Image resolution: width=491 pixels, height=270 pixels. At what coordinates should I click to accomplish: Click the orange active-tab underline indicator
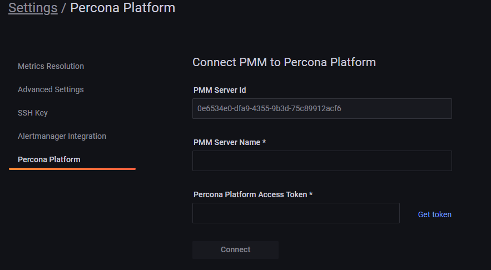72,168
